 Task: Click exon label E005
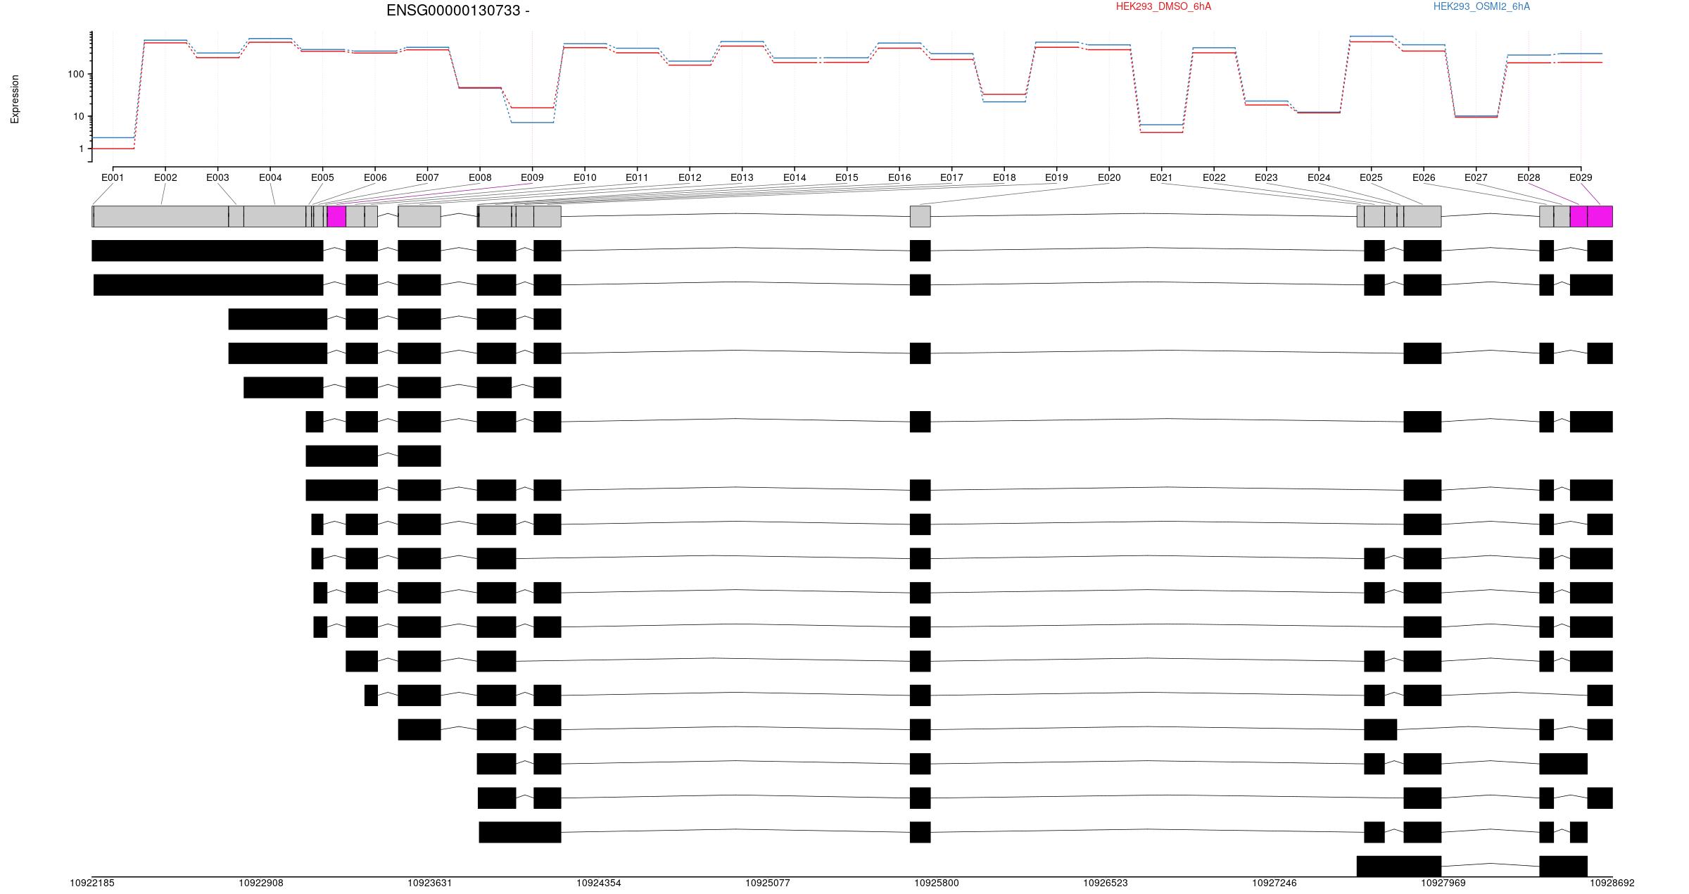322,177
